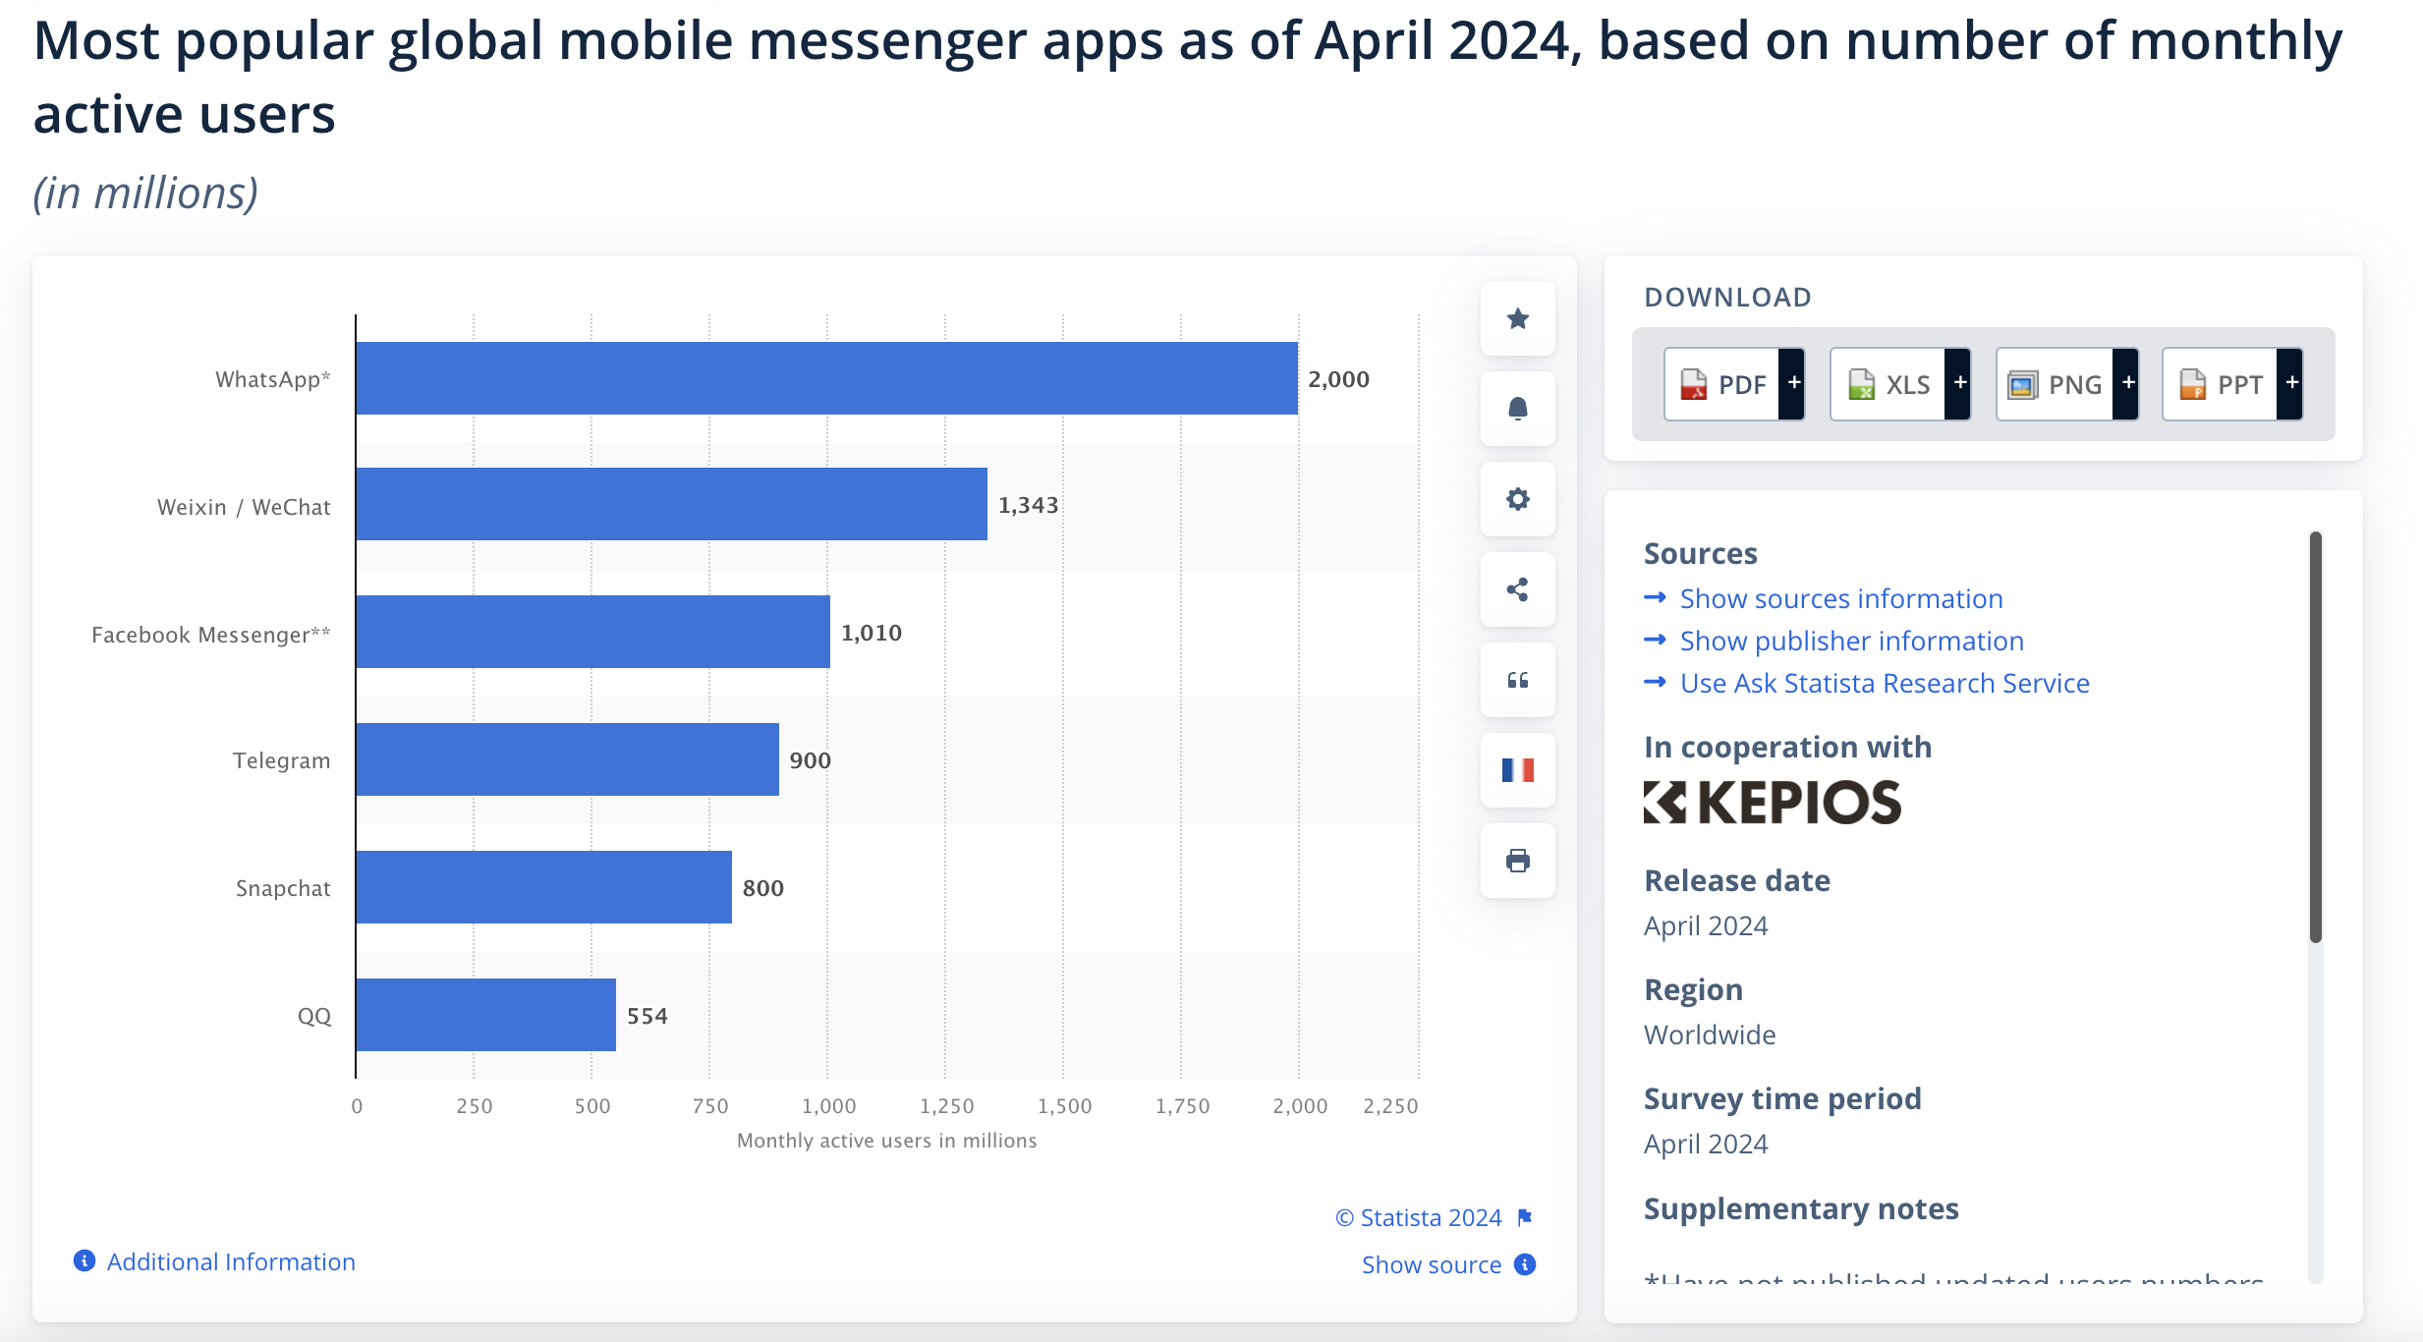Expand the Sources information section
Image resolution: width=2423 pixels, height=1342 pixels.
click(1839, 596)
